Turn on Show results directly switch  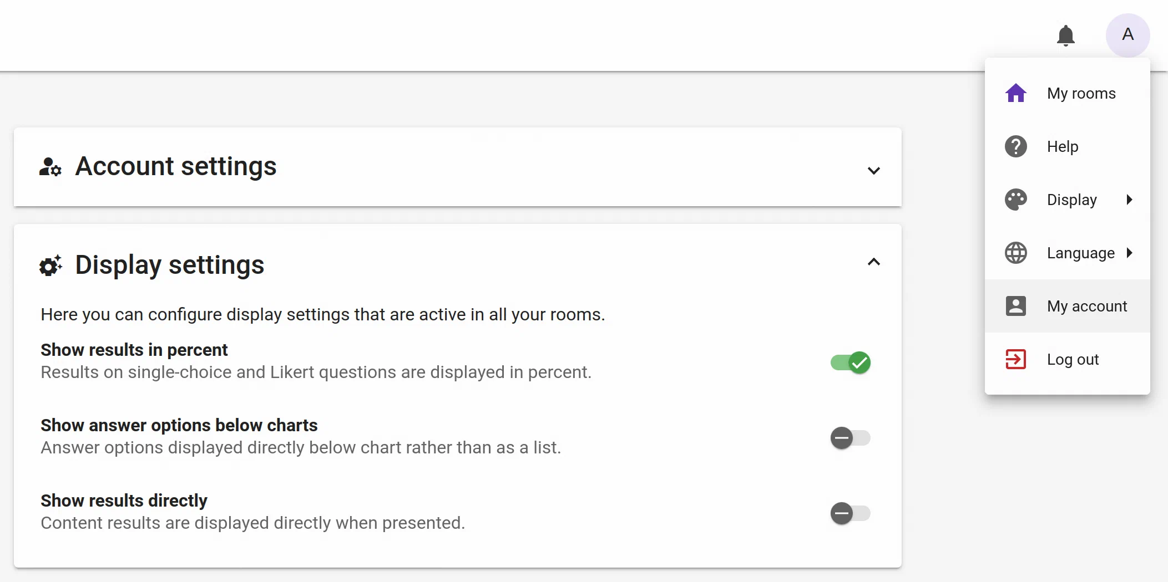tap(850, 513)
